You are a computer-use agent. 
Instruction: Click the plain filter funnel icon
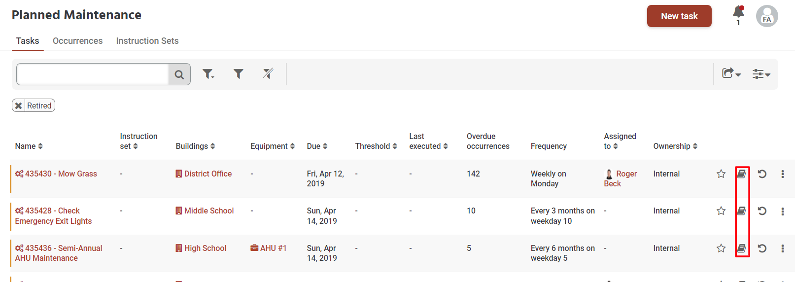point(239,74)
